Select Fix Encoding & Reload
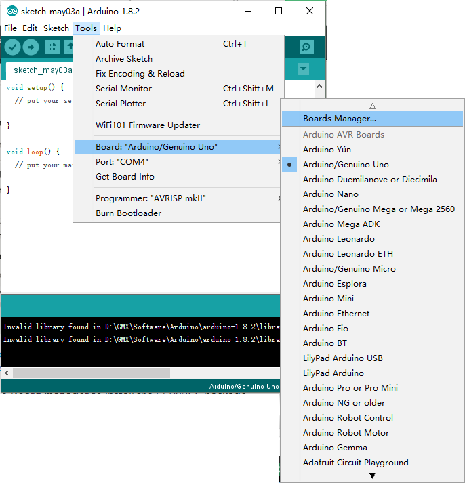This screenshot has width=465, height=483. tap(177, 74)
